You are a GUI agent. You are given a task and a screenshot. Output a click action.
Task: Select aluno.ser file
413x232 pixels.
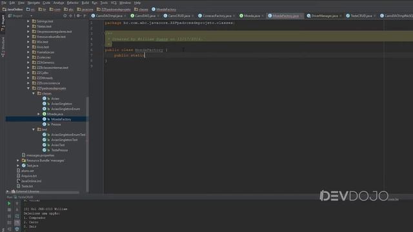click(28, 171)
